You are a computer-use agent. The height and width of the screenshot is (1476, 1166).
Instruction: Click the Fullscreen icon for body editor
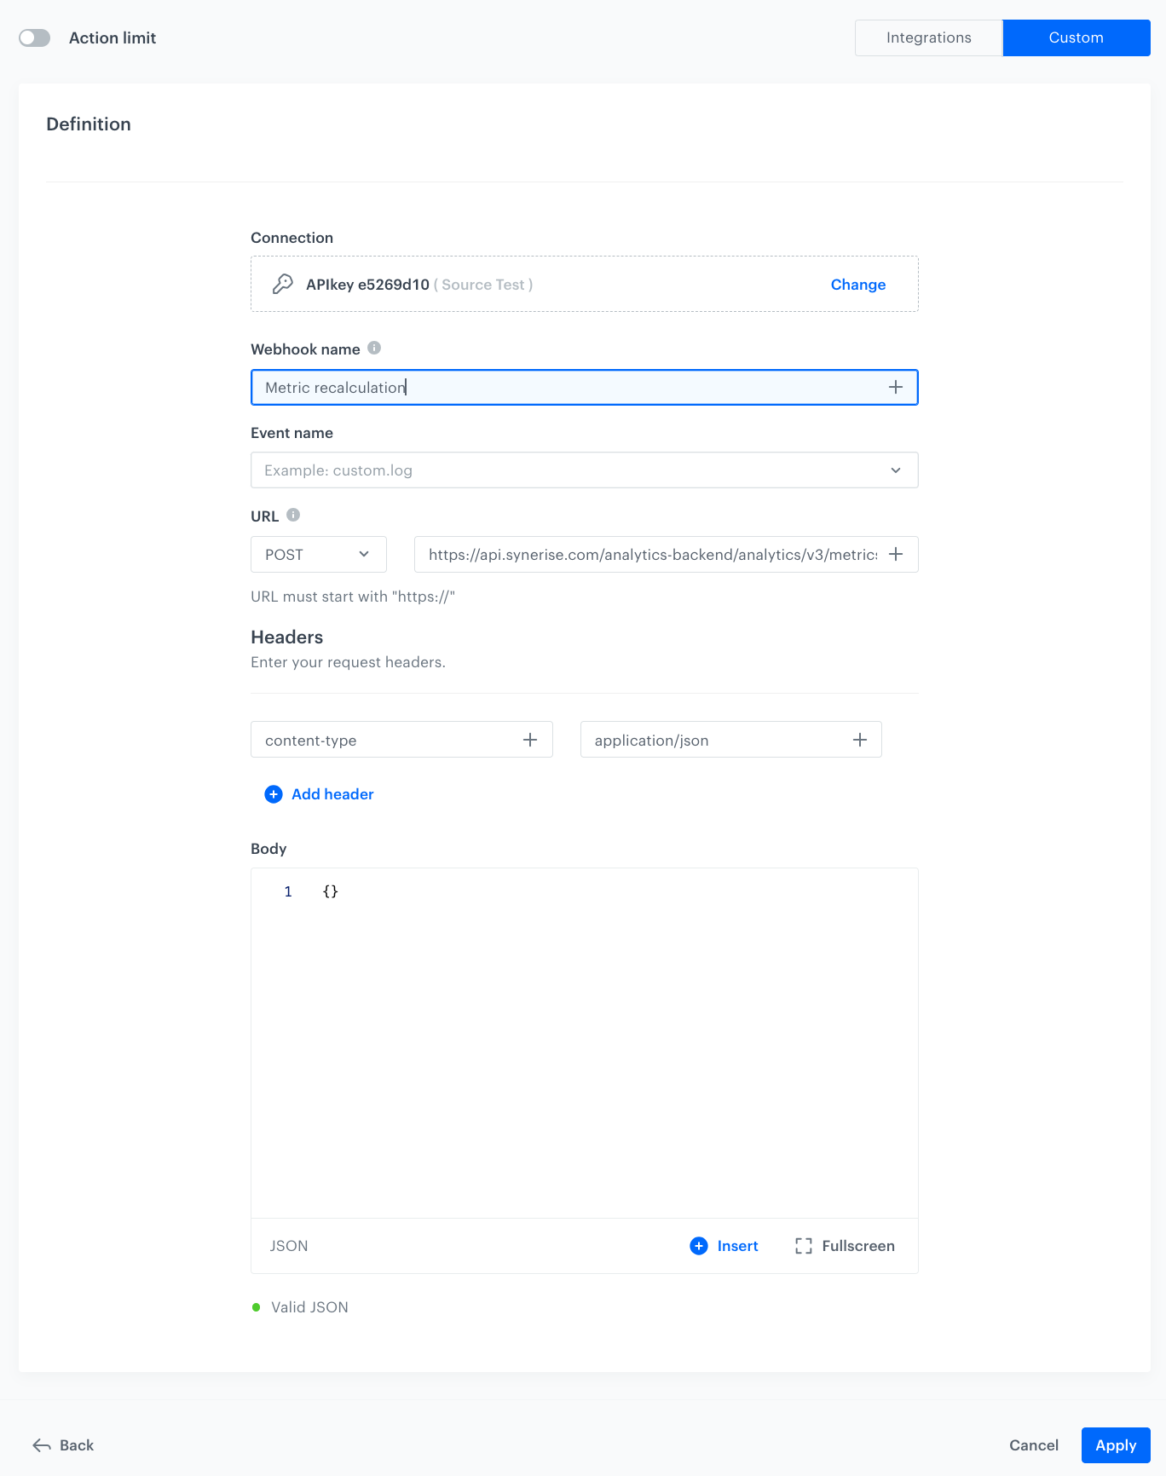point(804,1246)
